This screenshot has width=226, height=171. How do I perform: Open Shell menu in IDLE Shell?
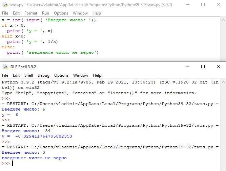tap(28, 75)
